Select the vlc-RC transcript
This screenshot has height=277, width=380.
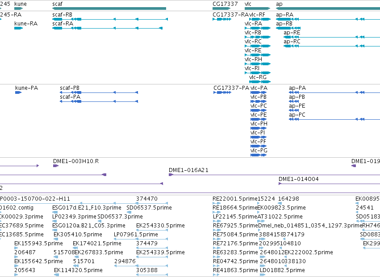258,46
